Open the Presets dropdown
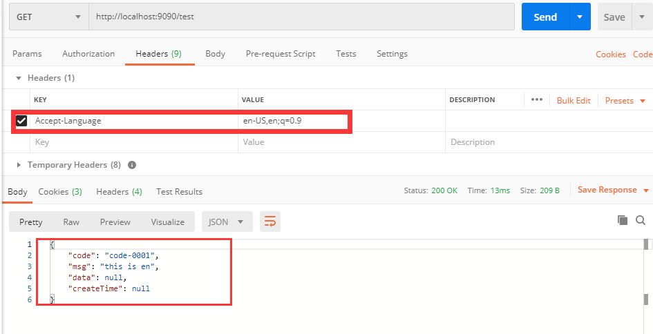653x334 pixels. (x=625, y=101)
